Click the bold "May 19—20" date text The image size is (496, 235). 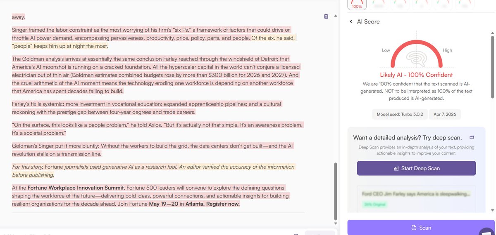[x=164, y=204]
